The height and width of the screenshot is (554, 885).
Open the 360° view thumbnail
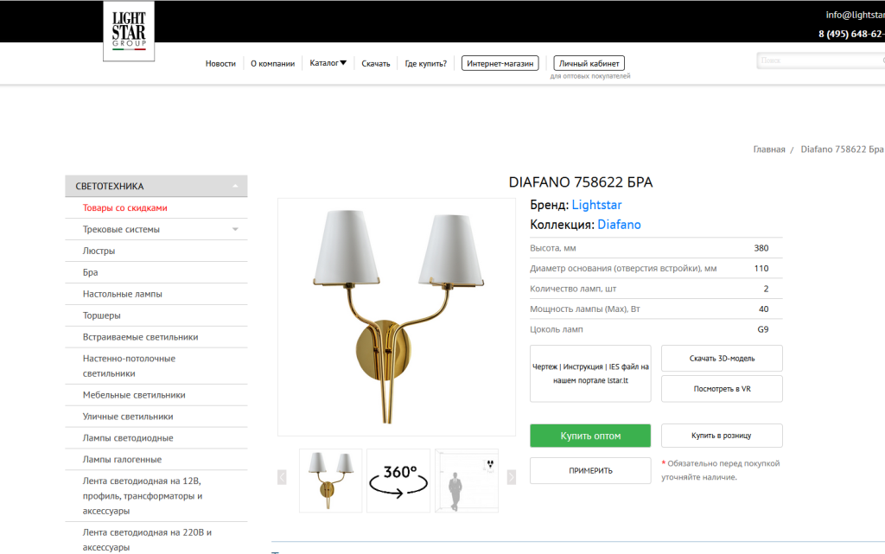pyautogui.click(x=398, y=481)
